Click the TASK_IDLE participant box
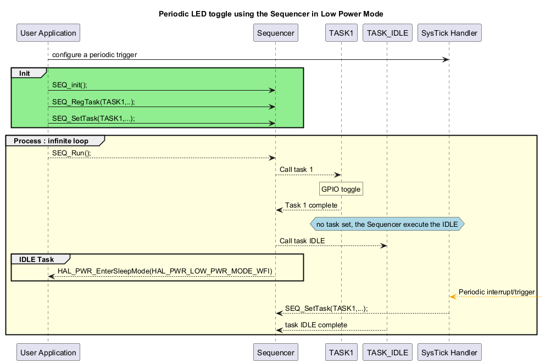The height and width of the screenshot is (363, 545). 387,32
